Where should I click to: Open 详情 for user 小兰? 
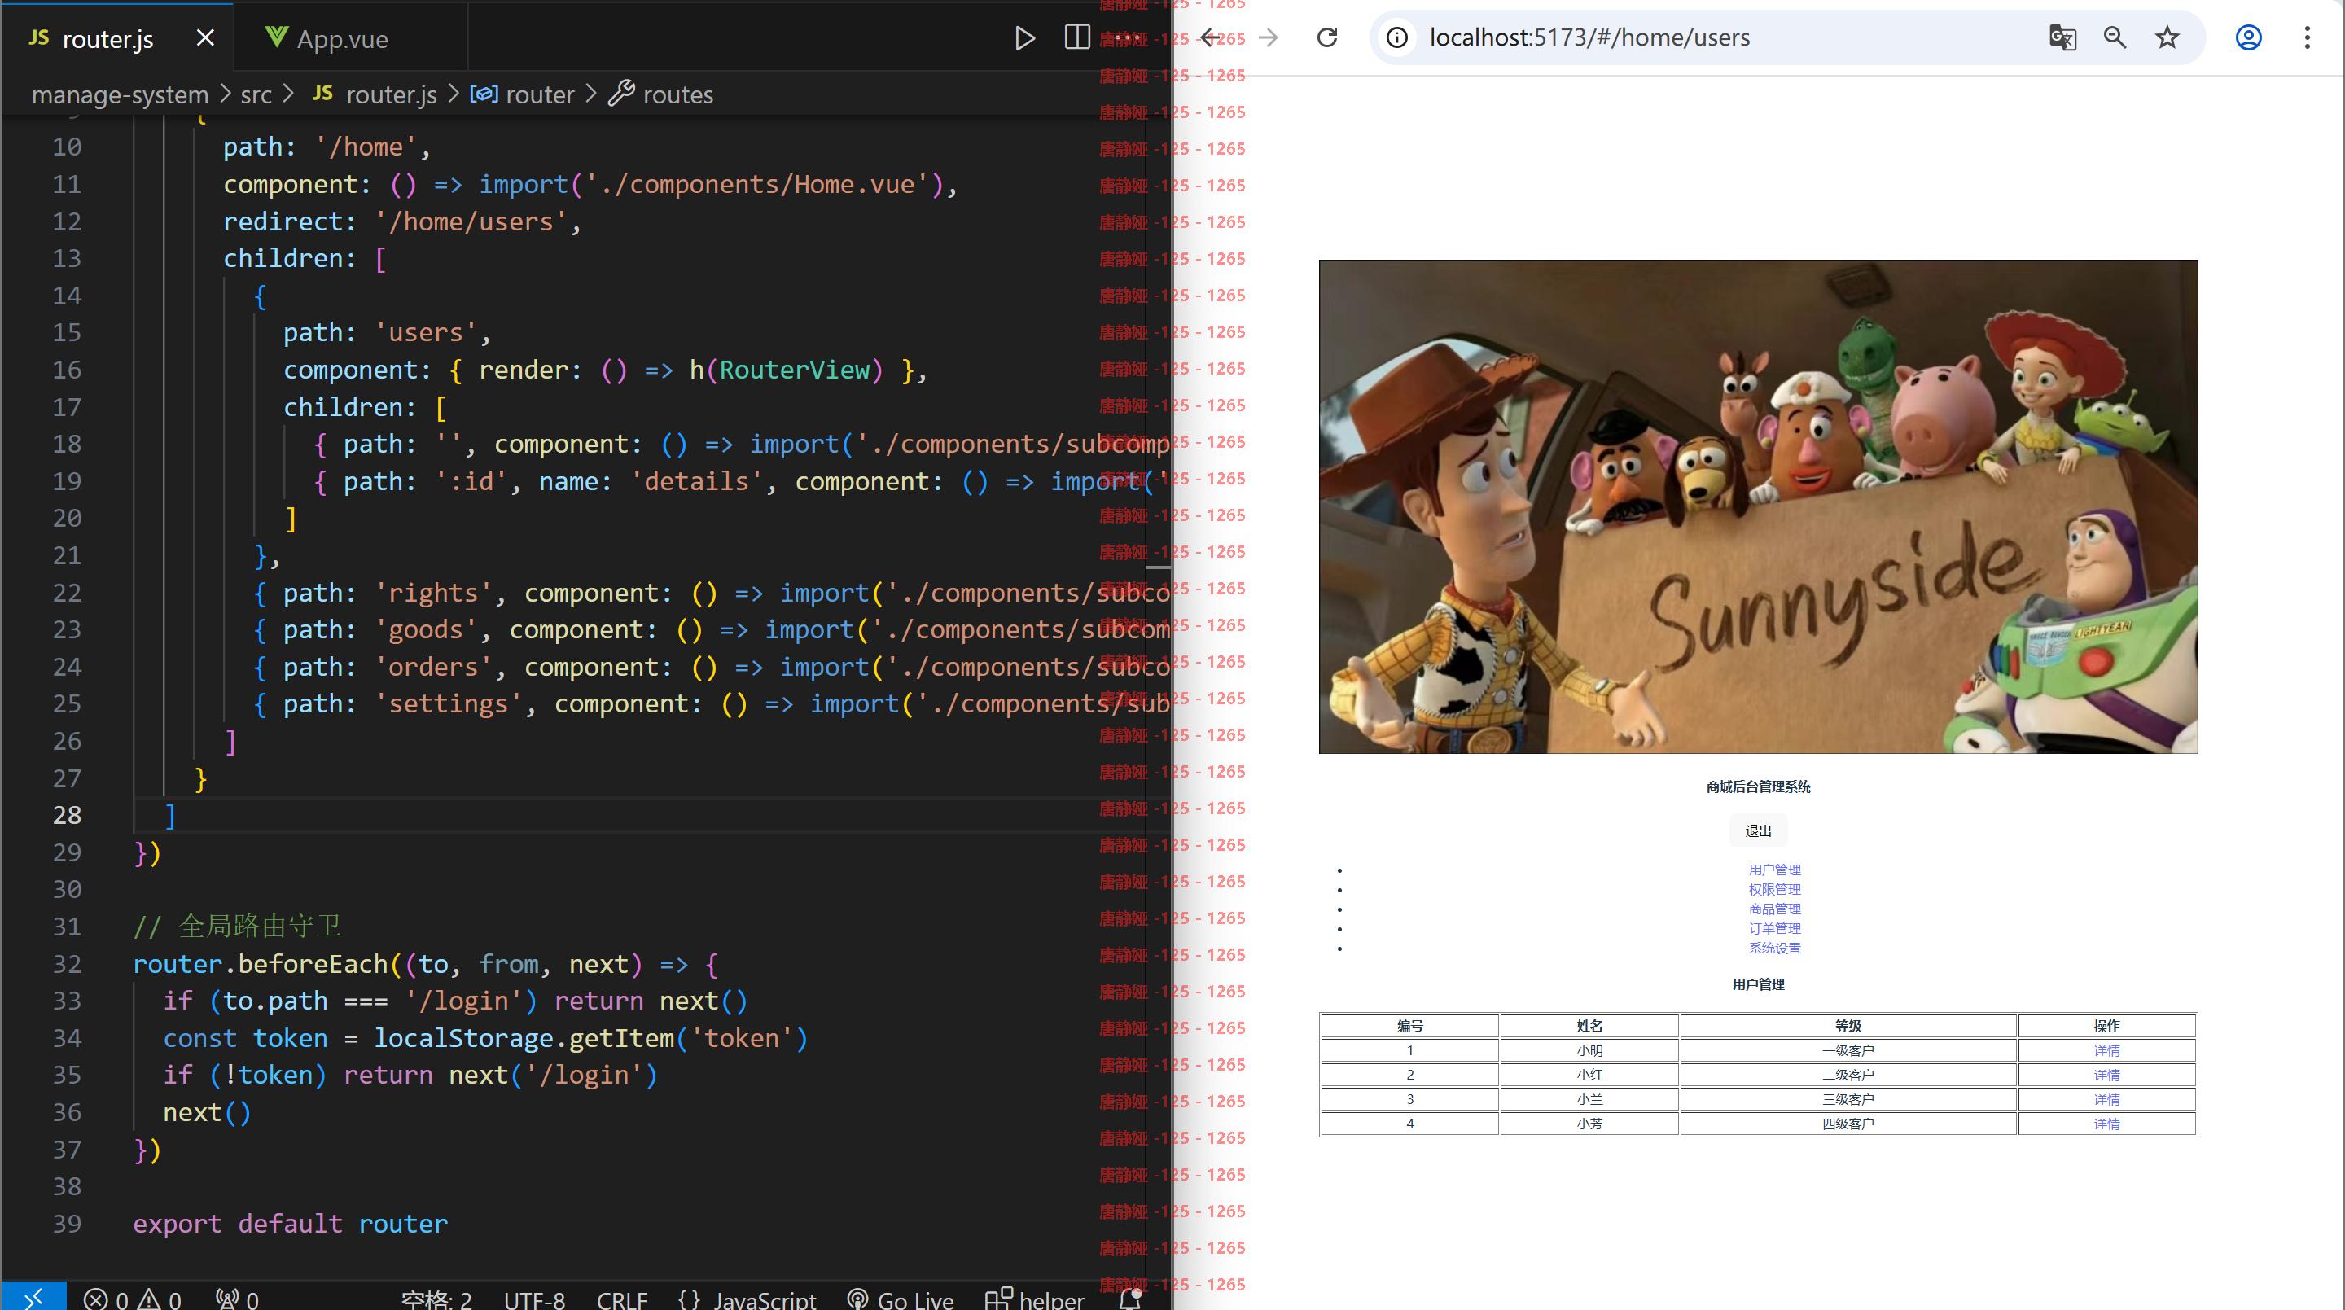2106,1100
